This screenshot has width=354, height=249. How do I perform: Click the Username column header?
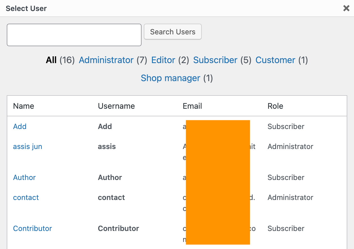coord(116,106)
